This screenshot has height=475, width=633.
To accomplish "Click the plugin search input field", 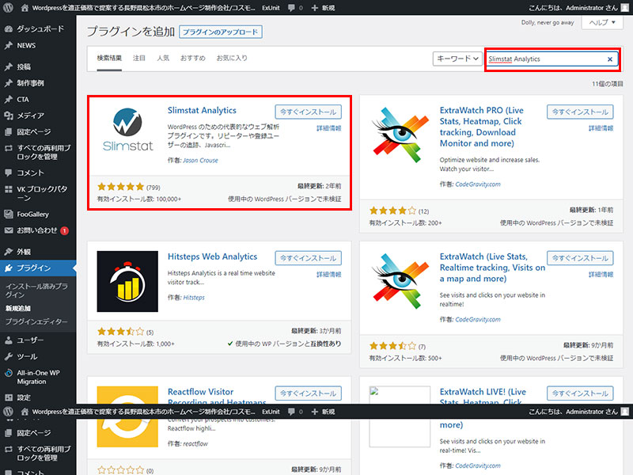I will point(544,59).
